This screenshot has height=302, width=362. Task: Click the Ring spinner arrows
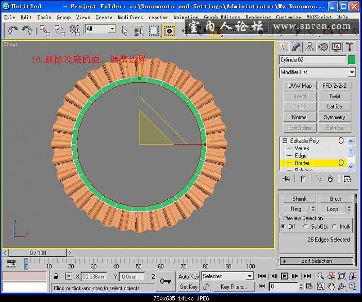tap(313, 209)
